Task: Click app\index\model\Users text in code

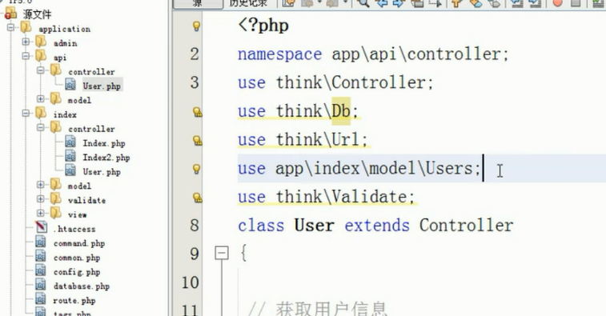Action: click(374, 169)
